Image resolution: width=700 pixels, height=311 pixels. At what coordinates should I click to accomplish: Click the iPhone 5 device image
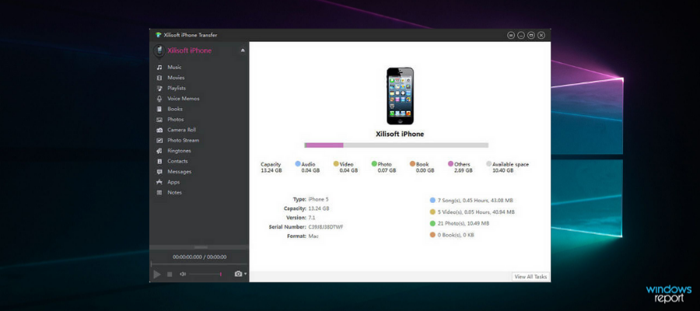pyautogui.click(x=400, y=96)
